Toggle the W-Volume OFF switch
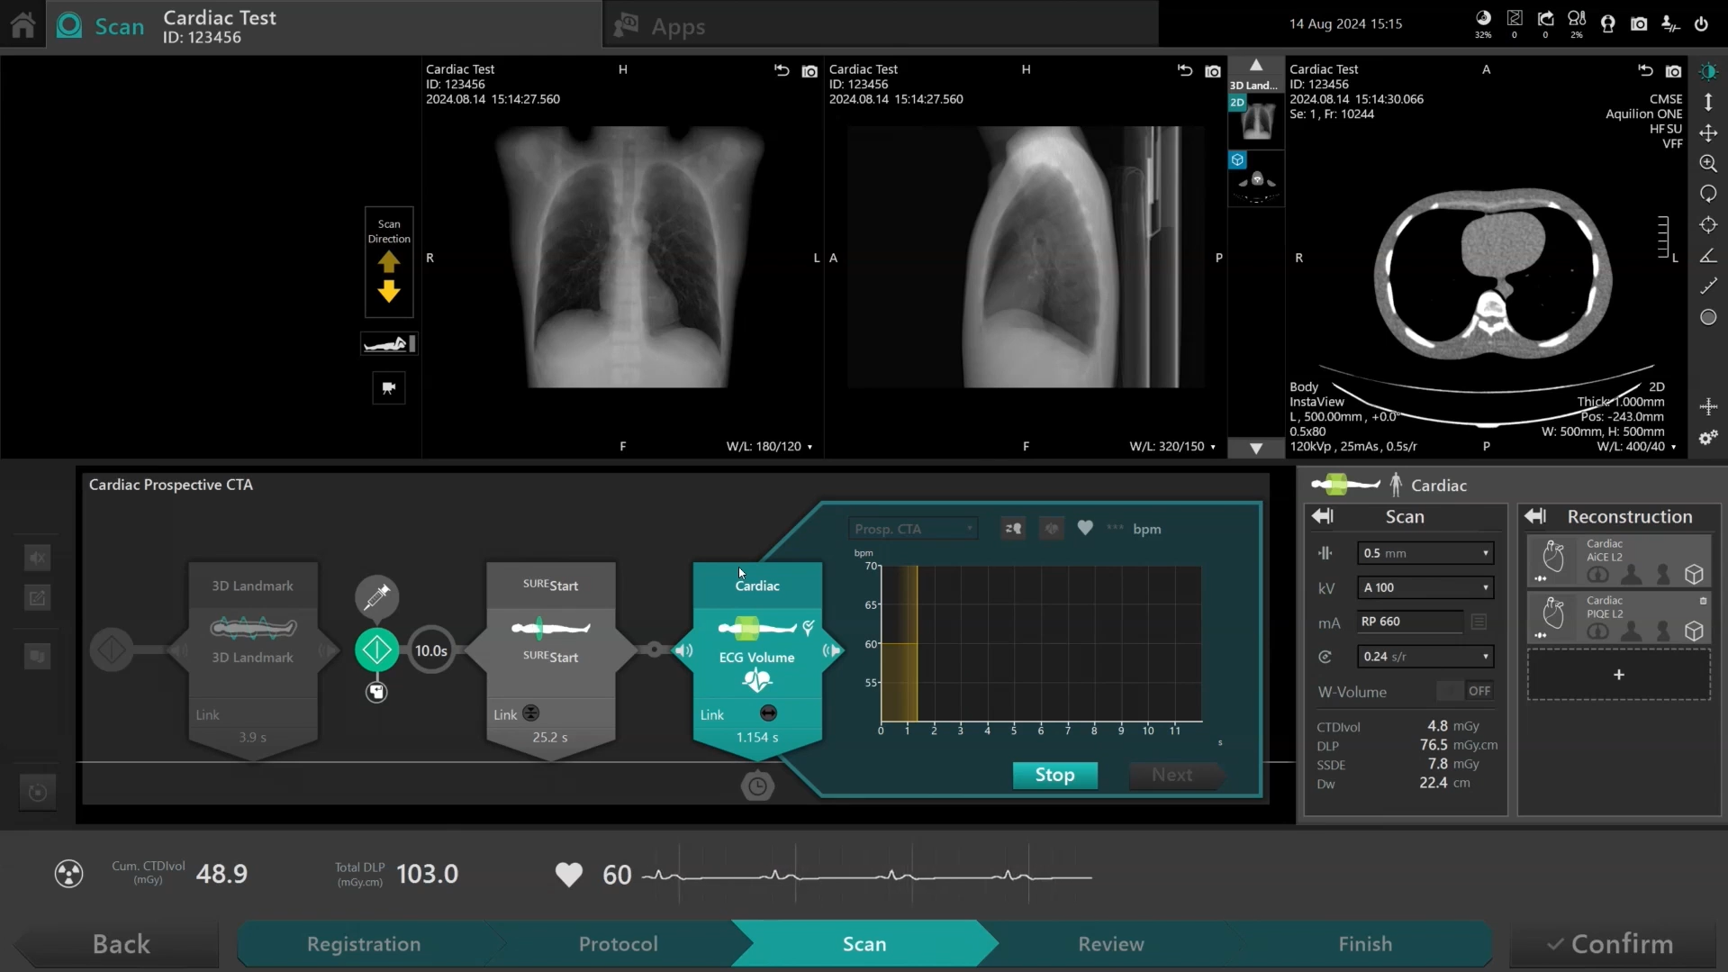This screenshot has width=1728, height=972. coord(1465,691)
